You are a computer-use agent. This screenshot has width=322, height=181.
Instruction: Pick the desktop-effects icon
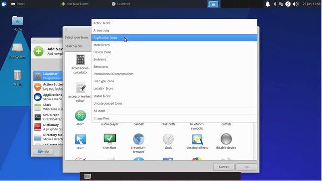pos(197,141)
